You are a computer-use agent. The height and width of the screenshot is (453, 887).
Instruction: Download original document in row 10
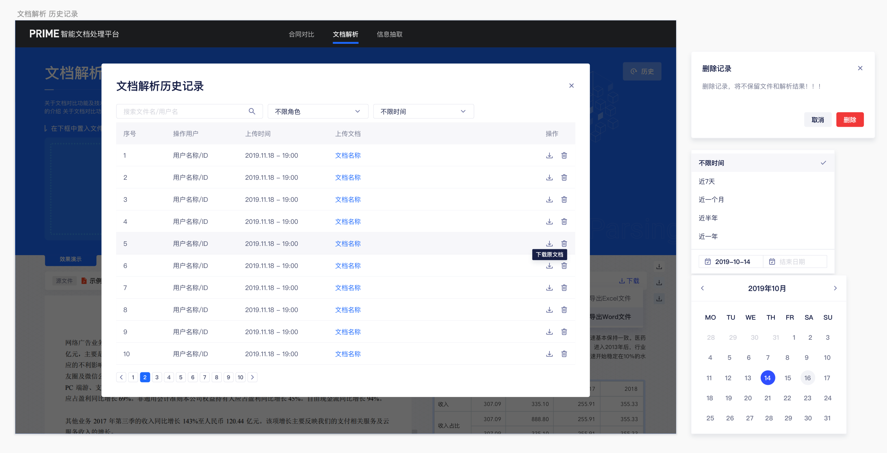coord(549,354)
